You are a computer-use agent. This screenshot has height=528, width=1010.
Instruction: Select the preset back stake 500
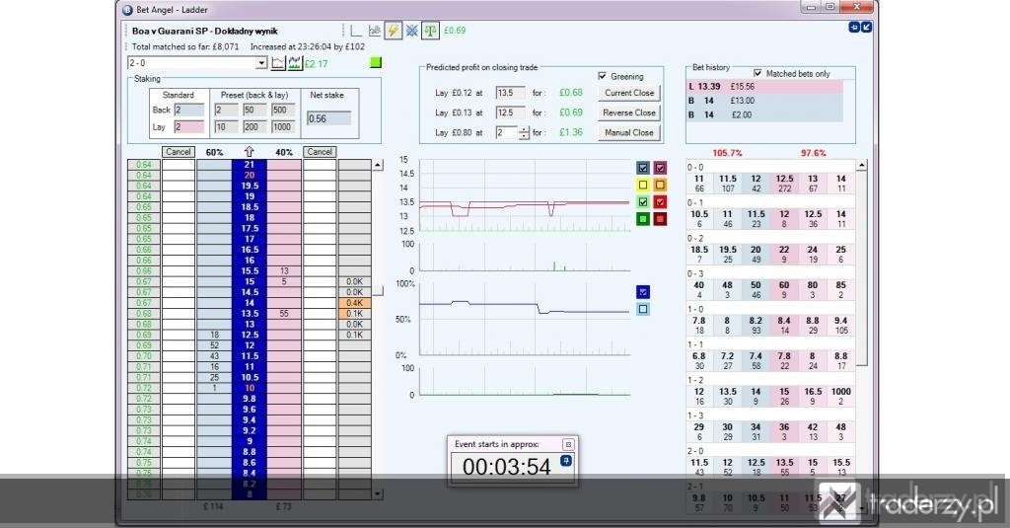(283, 110)
